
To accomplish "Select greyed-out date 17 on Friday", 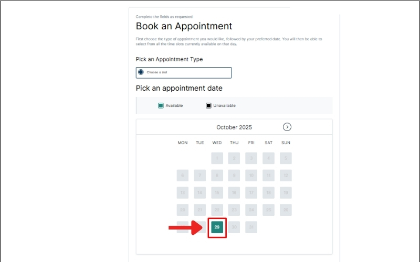I will (x=251, y=193).
